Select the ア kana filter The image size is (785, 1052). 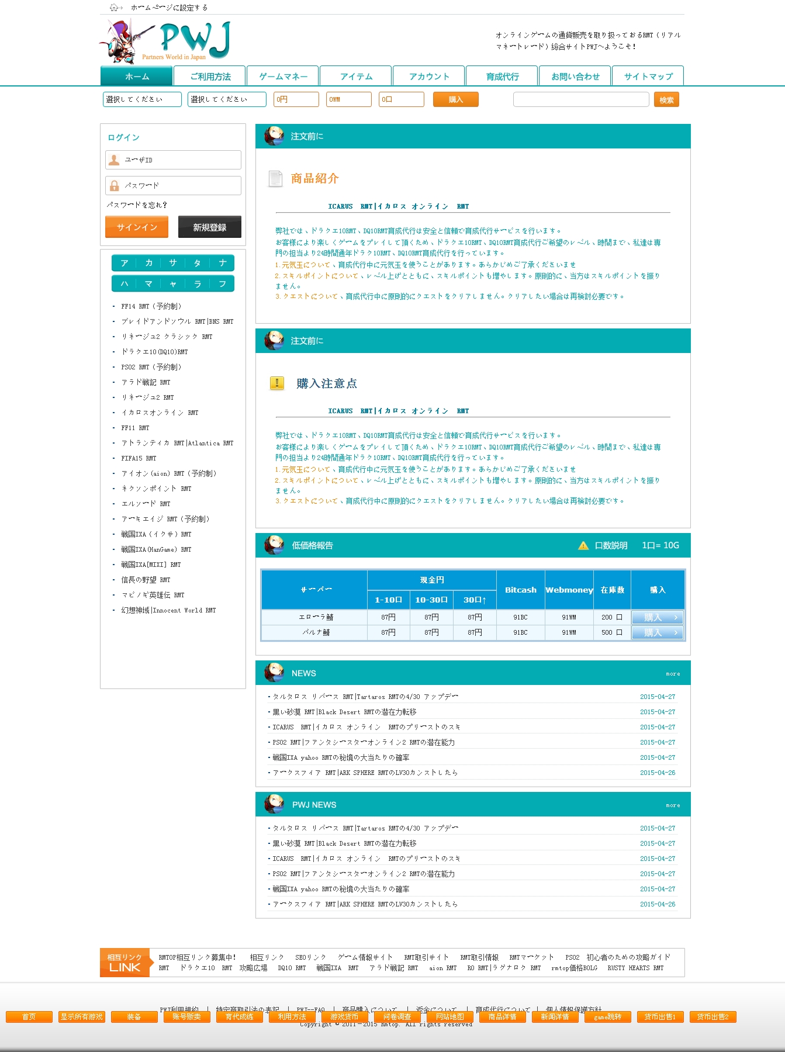[124, 263]
